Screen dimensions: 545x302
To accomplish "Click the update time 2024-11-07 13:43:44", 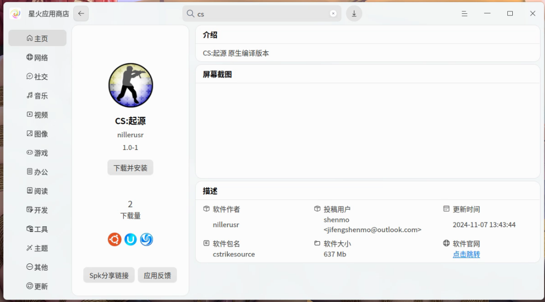I will [484, 225].
